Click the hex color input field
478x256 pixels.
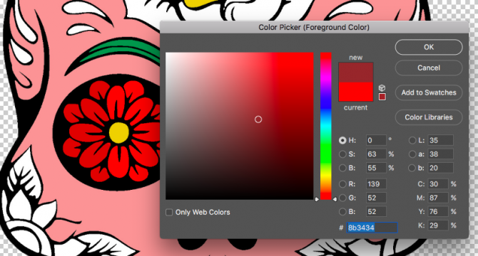coord(372,228)
